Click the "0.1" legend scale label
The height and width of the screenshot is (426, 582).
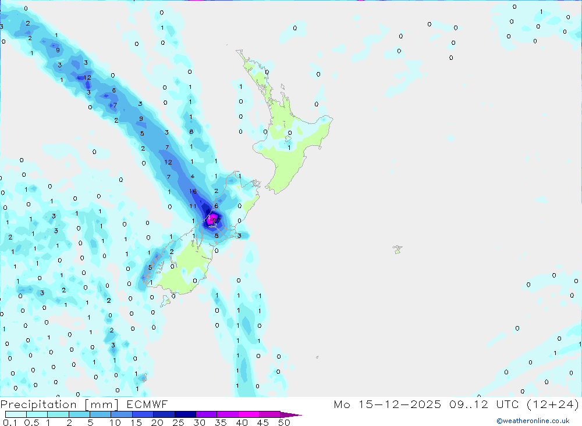[10, 423]
